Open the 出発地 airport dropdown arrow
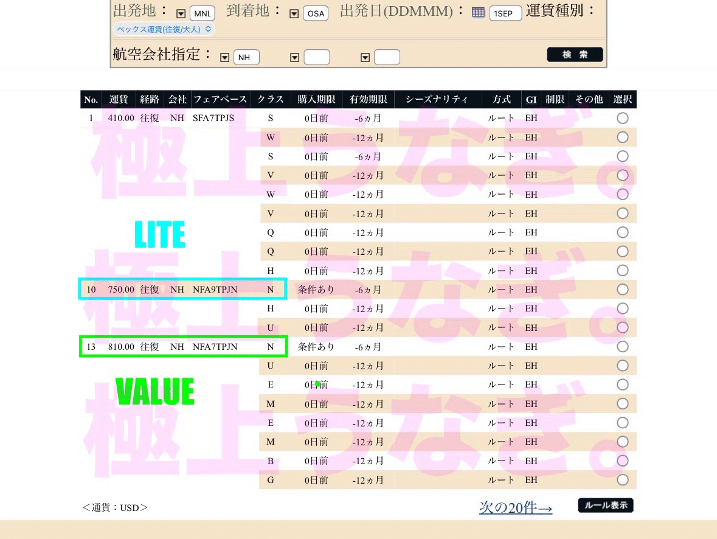The width and height of the screenshot is (717, 539). (x=181, y=14)
